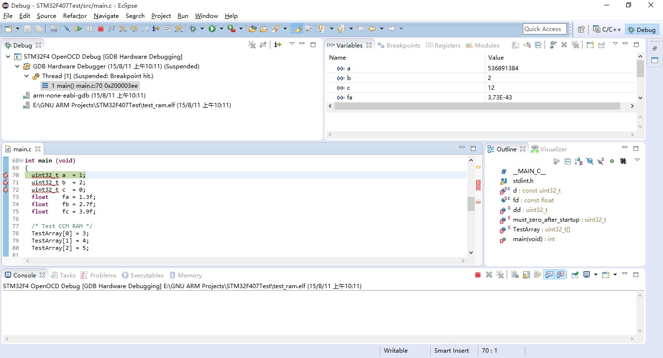The width and height of the screenshot is (663, 358).
Task: Click the Sort alphabetically icon in Outline view
Action: [x=579, y=161]
